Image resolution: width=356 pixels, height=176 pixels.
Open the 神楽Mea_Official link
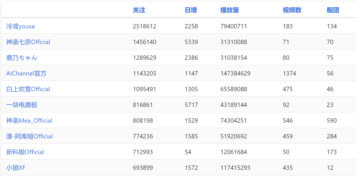(x=29, y=121)
